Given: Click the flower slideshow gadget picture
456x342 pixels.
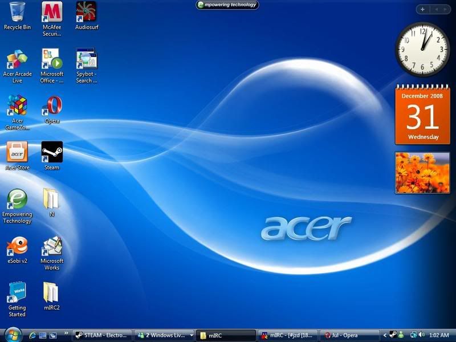Looking at the screenshot, I should pyautogui.click(x=422, y=173).
